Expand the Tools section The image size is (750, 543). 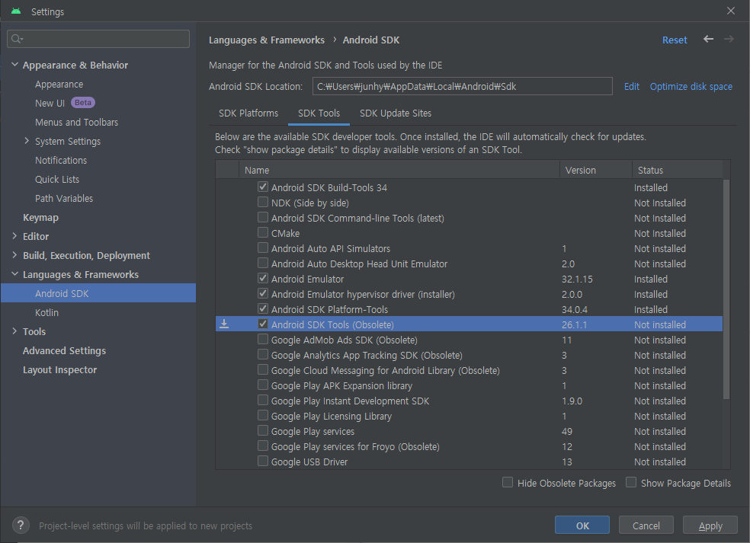tap(14, 331)
